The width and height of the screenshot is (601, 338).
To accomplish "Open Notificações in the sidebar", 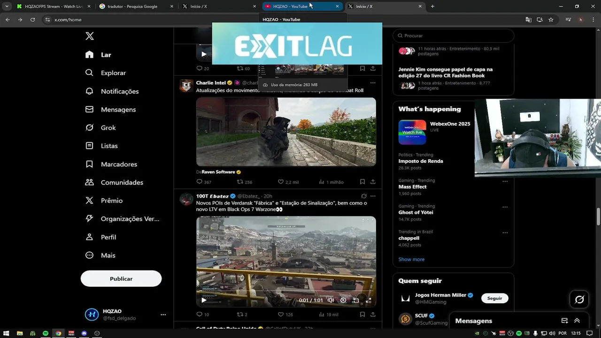I will (x=112, y=91).
